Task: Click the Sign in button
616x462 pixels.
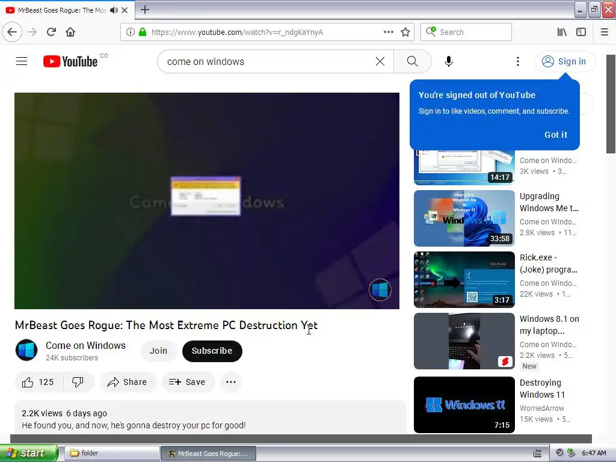Action: pos(565,61)
